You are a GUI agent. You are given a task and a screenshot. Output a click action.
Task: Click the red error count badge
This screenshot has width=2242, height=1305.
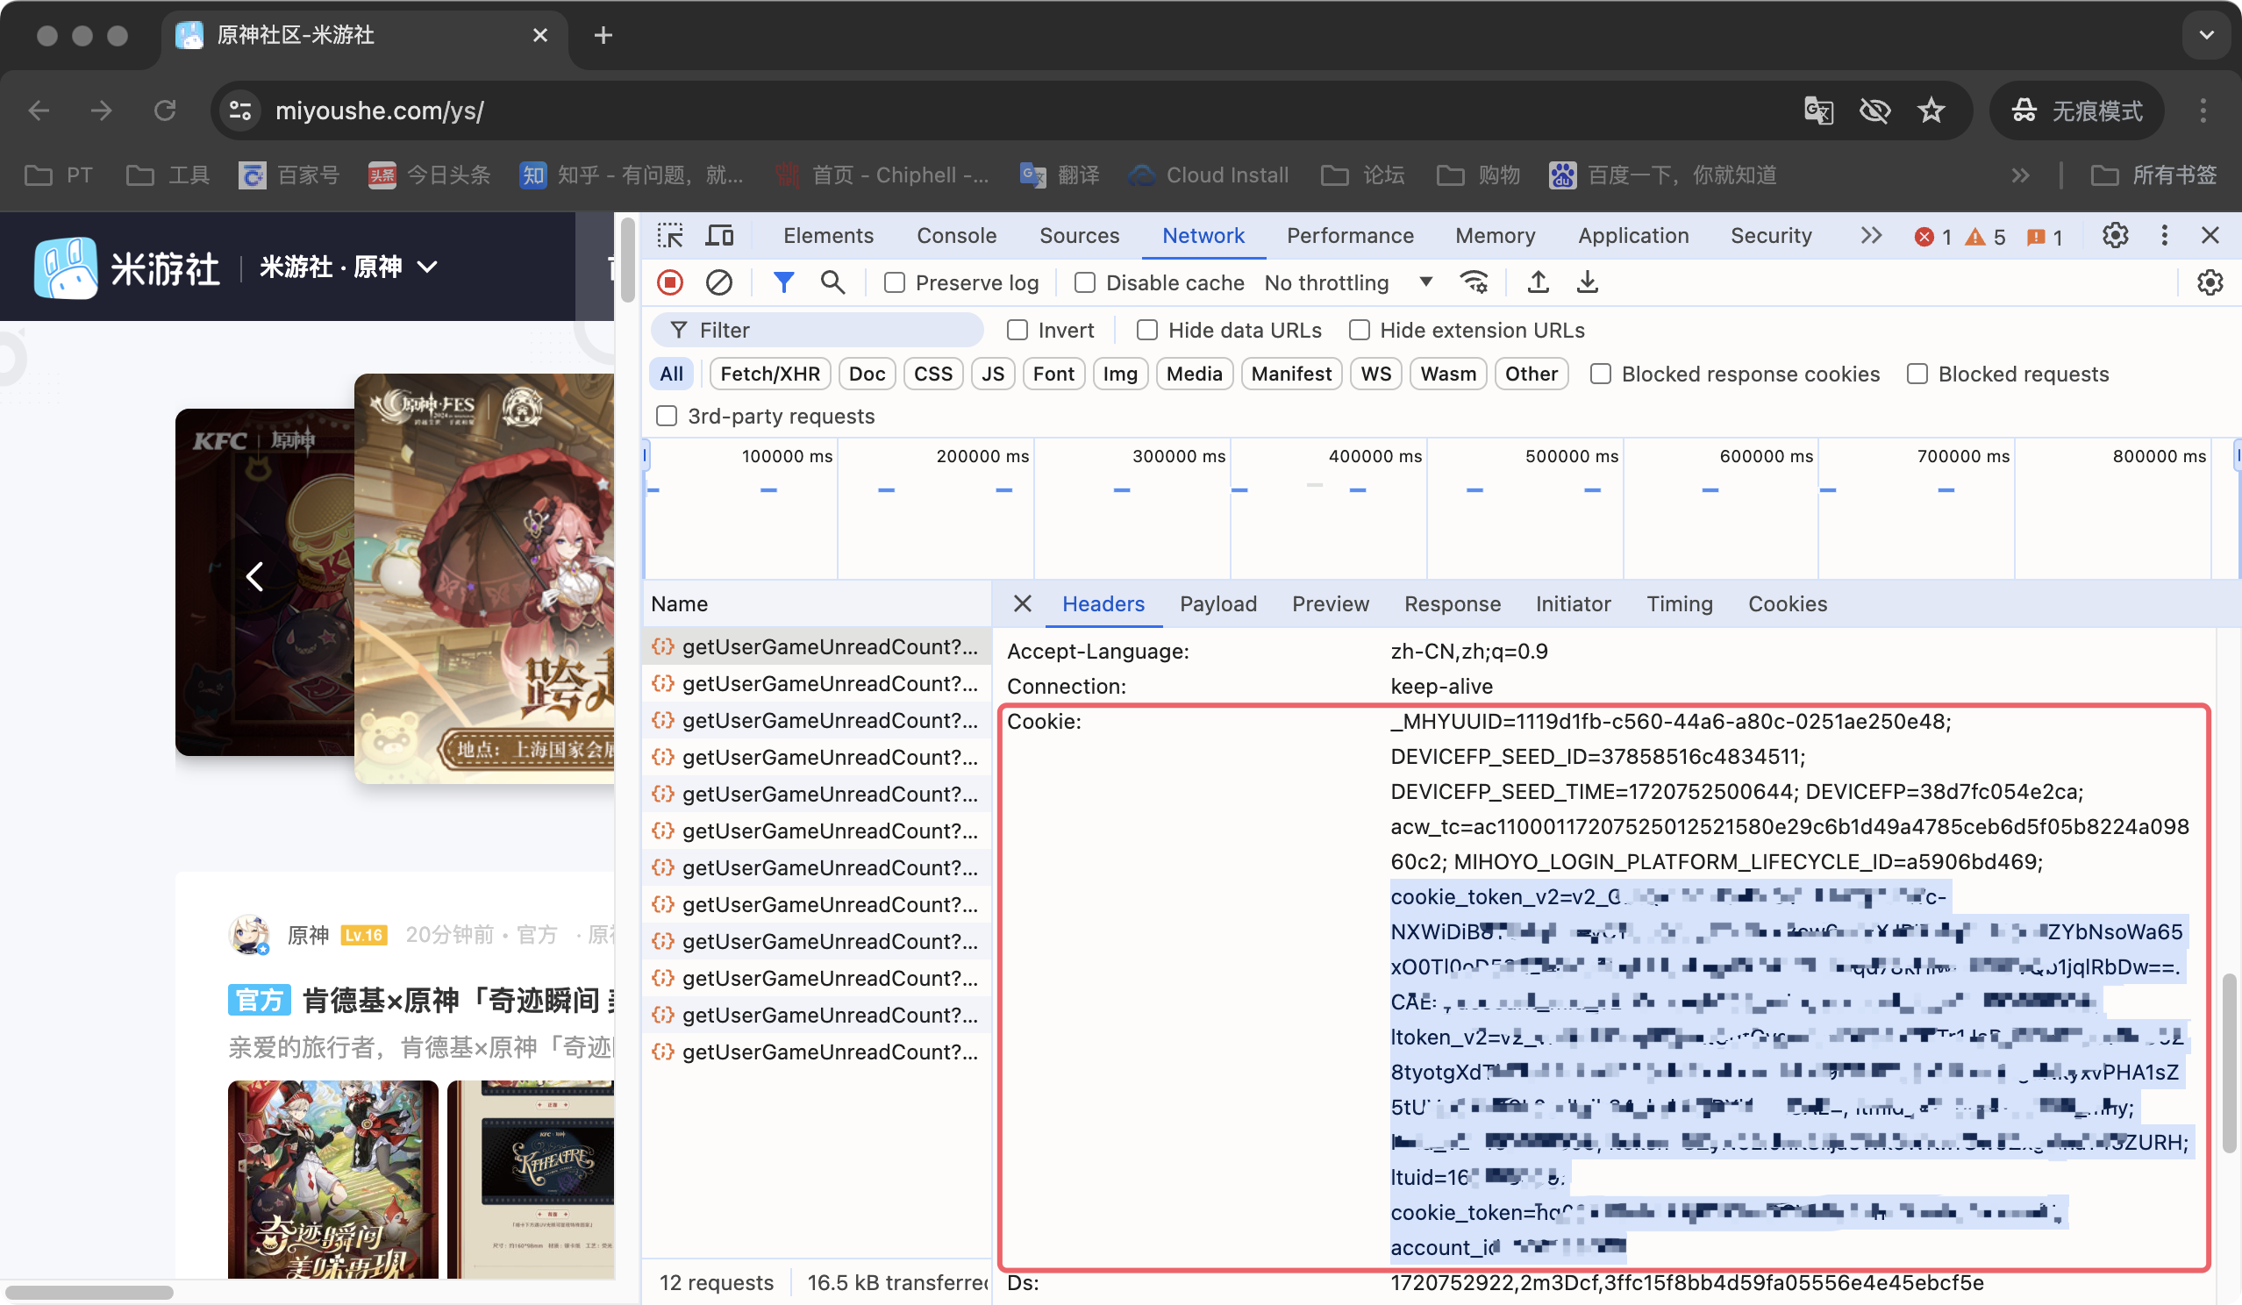coord(1933,237)
